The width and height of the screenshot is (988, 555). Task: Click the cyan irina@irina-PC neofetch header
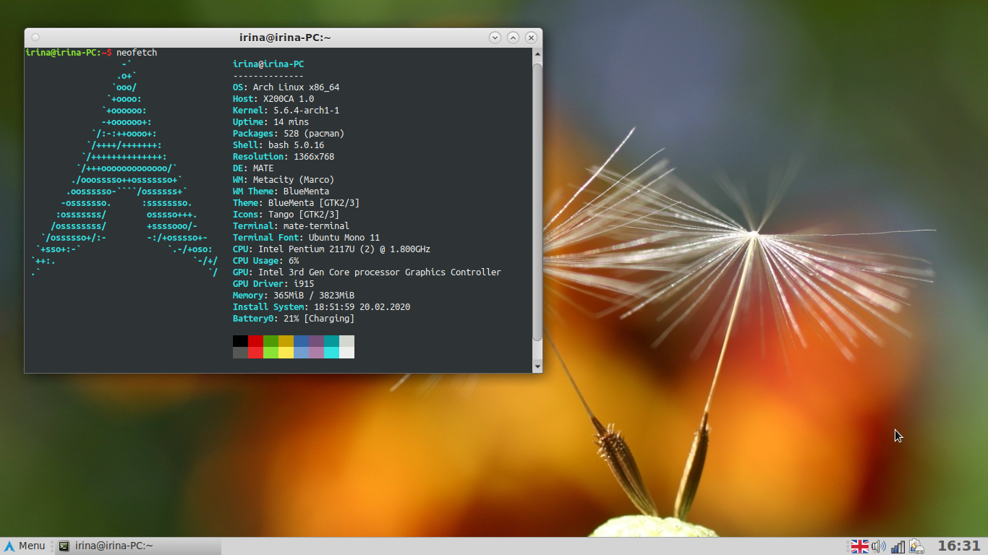(x=268, y=64)
